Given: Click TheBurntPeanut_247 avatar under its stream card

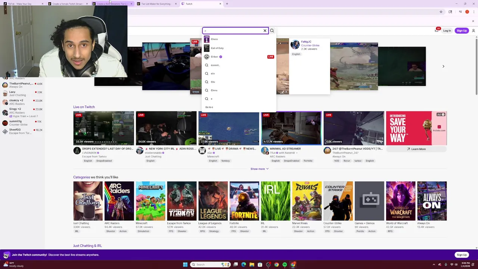Looking at the screenshot, I should coord(327,151).
